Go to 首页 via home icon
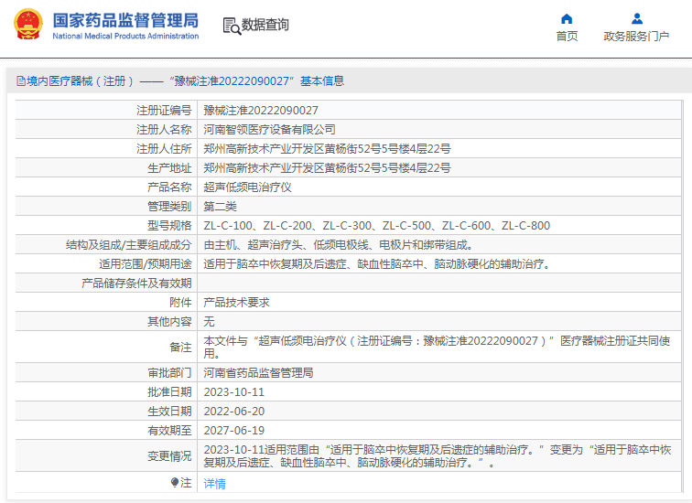This screenshot has width=692, height=503. 567,19
